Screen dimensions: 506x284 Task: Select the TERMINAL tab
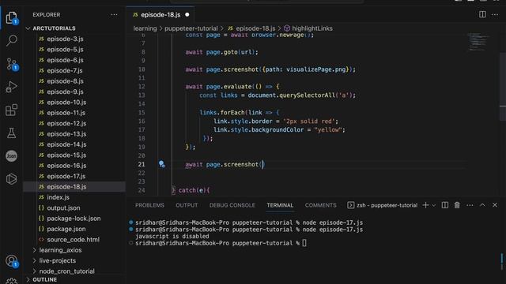click(280, 205)
